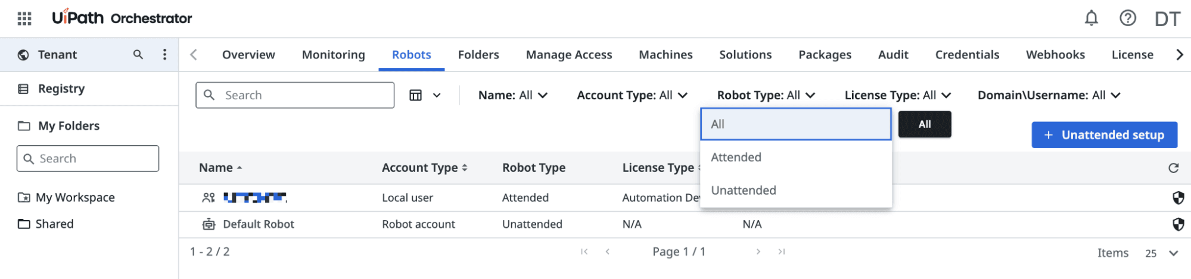Screen dimensions: 1191x279
Task: Go to the previous page
Action: click(607, 252)
